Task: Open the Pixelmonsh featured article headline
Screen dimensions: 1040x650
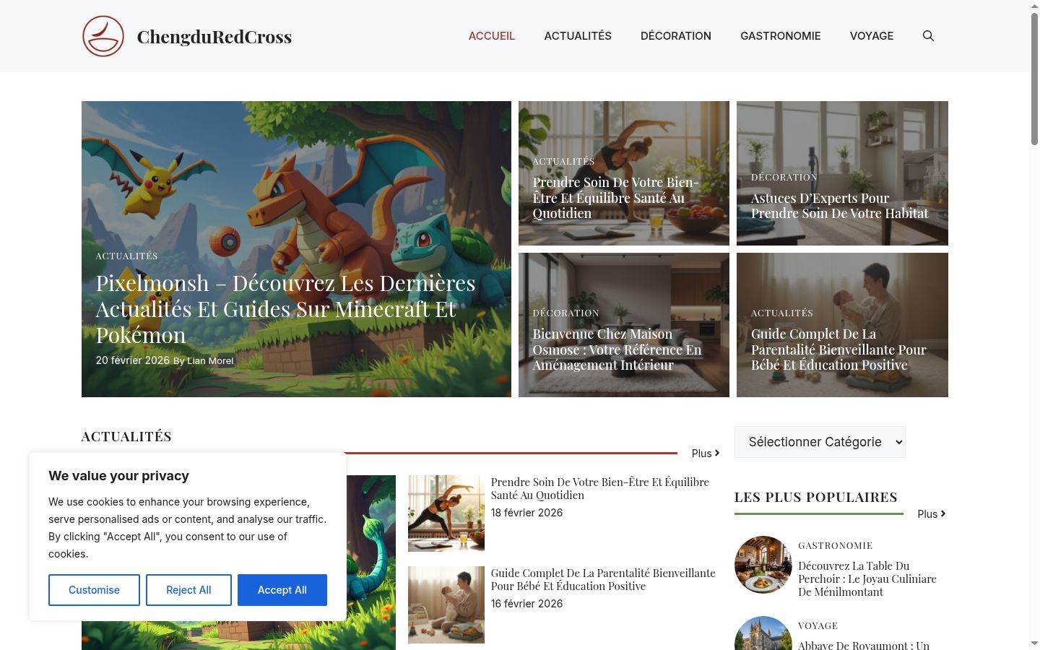Action: pyautogui.click(x=286, y=309)
